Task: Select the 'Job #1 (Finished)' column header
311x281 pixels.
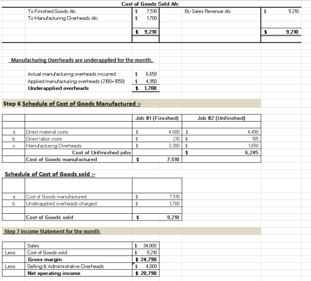Action: (x=157, y=118)
